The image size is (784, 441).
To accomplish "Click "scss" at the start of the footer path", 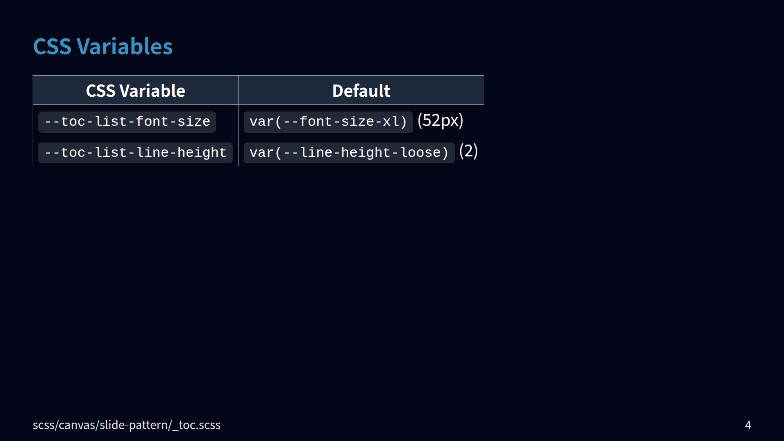I will click(x=43, y=425).
